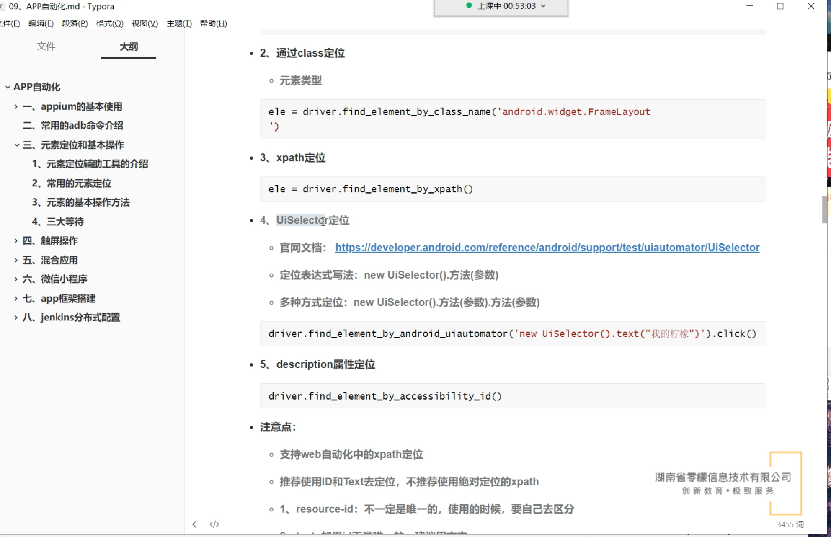
Task: Expand the 一、appium的基本使用 outline section
Action: 16,106
